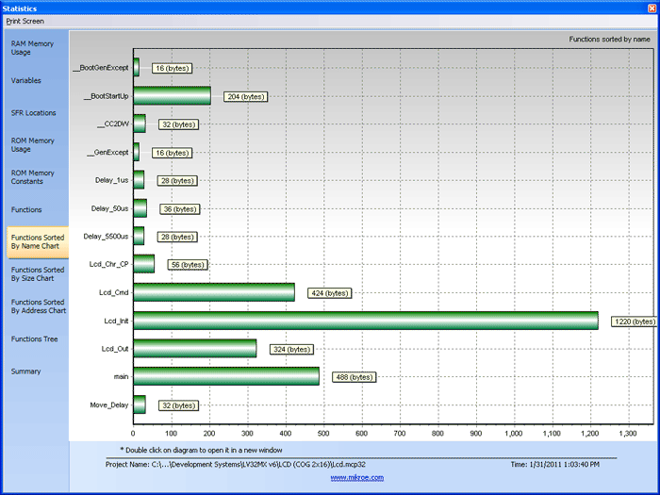Open the Summary tab
The image size is (660, 495).
[x=25, y=371]
